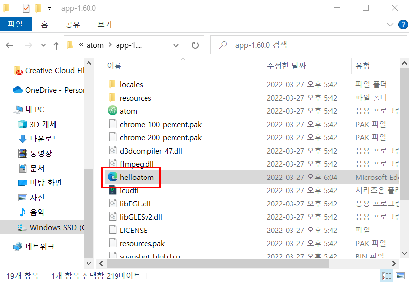This screenshot has width=409, height=282.
Task: Sort by 이름 column header
Action: (114, 66)
